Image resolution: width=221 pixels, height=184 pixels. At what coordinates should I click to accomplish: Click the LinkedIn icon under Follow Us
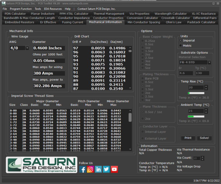click(98, 169)
